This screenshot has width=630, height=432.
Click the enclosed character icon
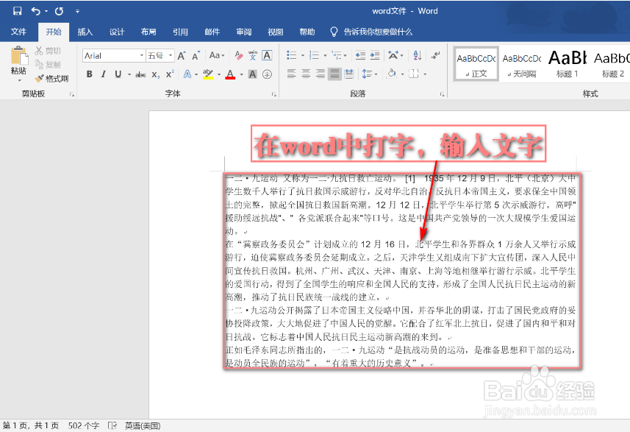[267, 74]
